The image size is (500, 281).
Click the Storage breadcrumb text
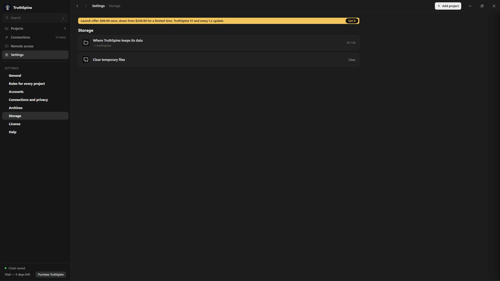[114, 6]
